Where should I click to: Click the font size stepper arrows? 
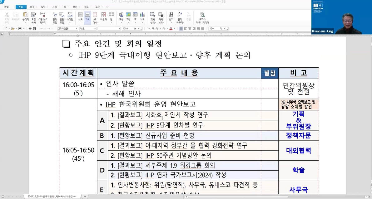point(141,29)
